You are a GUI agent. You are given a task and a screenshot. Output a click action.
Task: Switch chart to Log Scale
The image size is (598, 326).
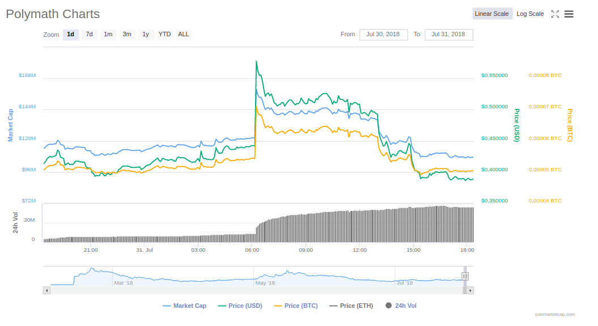(x=530, y=14)
